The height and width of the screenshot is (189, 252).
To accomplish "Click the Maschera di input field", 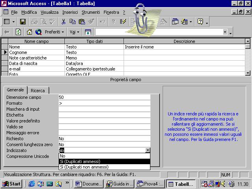I will (104, 109).
